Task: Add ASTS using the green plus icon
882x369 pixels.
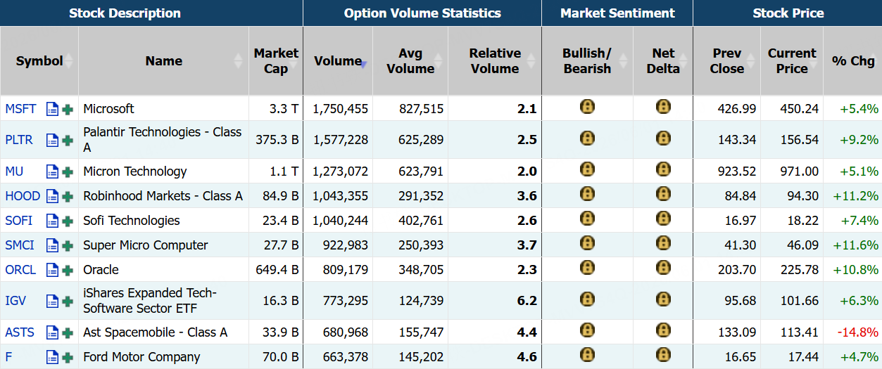Action: (x=68, y=332)
